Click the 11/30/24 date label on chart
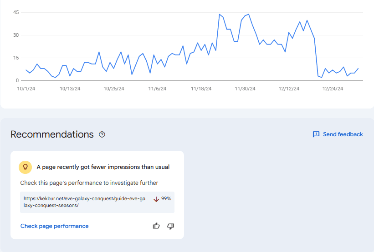Screen dimensions: 374x252 pos(245,89)
